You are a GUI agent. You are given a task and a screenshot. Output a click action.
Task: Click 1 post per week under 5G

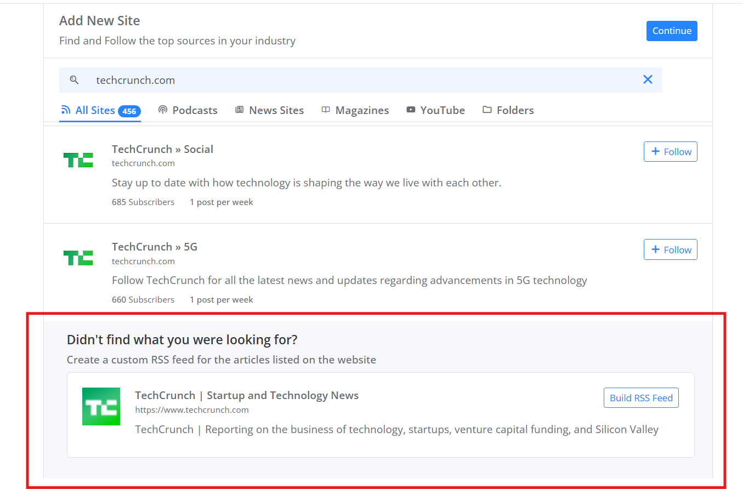coord(222,300)
